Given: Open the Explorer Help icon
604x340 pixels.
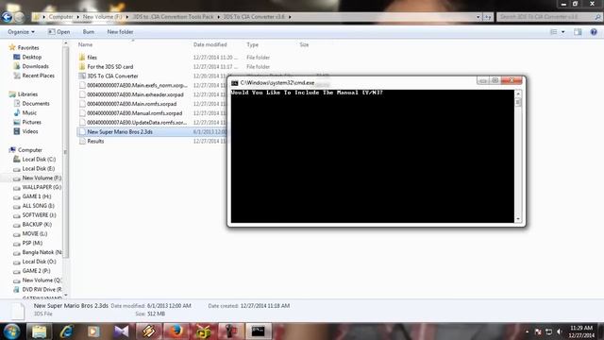Looking at the screenshot, I should coord(594,32).
